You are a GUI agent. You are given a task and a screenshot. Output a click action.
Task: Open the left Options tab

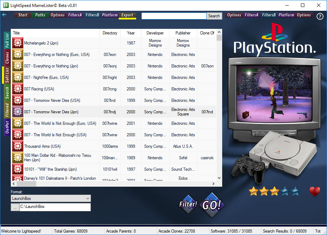click(57, 15)
